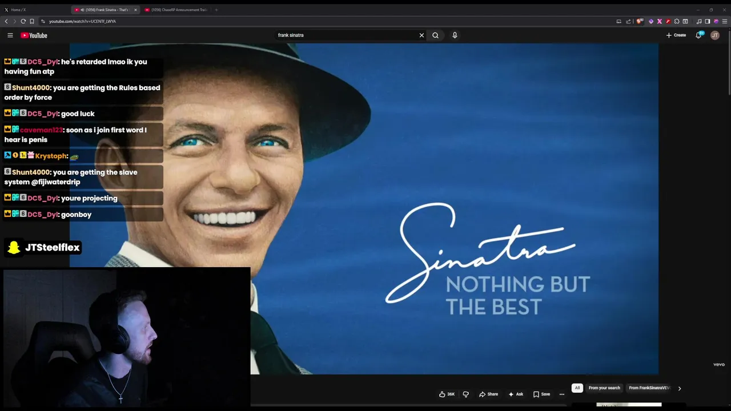The image size is (731, 411).
Task: Save the video to a playlist
Action: coord(541,394)
